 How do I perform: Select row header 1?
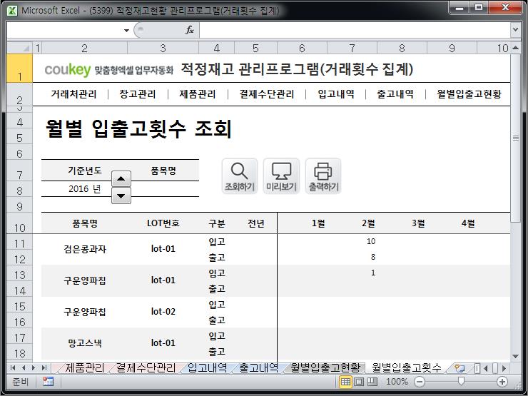19,68
